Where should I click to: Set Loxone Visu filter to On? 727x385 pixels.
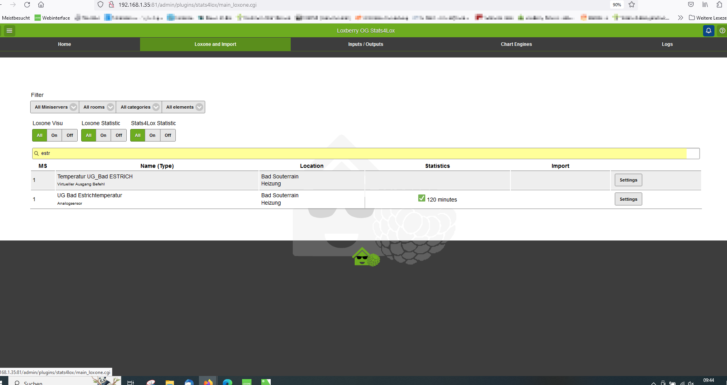pyautogui.click(x=54, y=135)
